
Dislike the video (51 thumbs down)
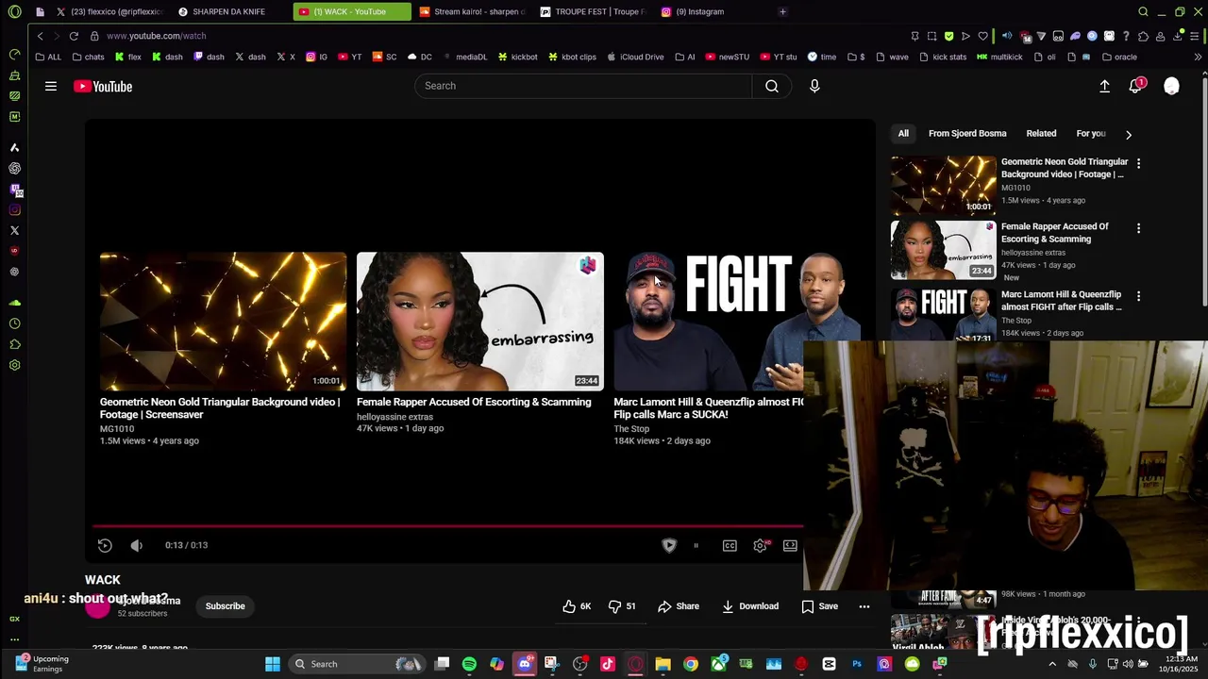pos(622,606)
